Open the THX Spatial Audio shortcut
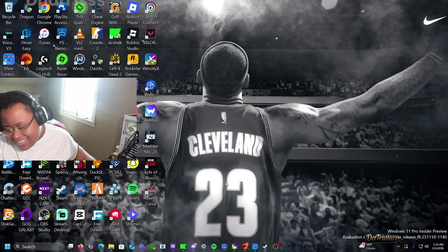 [x=79, y=13]
